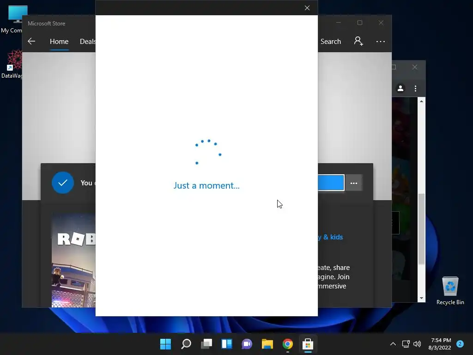Show hidden system tray icons
The width and height of the screenshot is (473, 355).
(393, 344)
